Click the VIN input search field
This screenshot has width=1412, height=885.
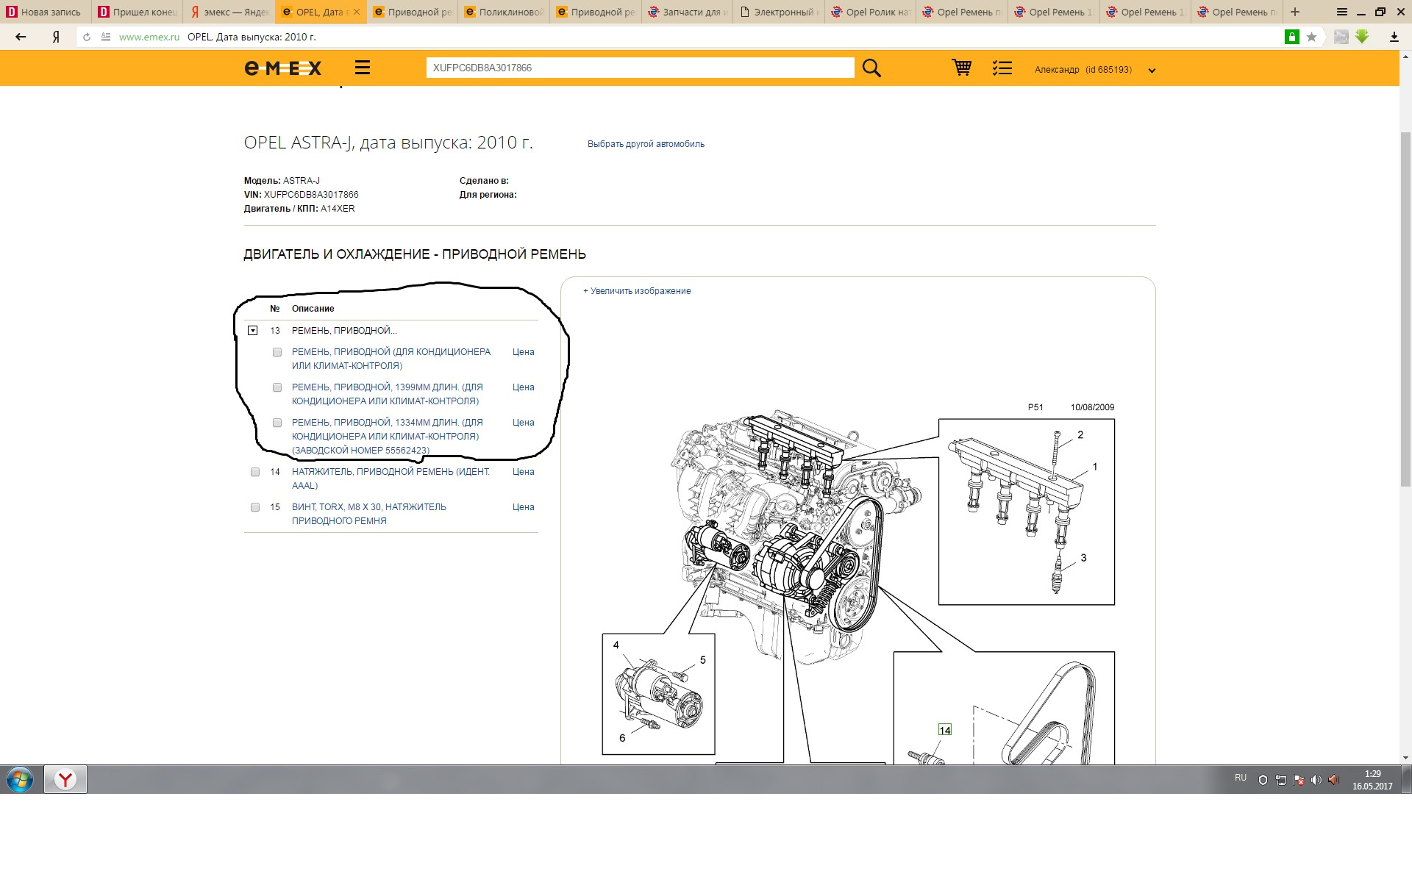[x=638, y=68]
